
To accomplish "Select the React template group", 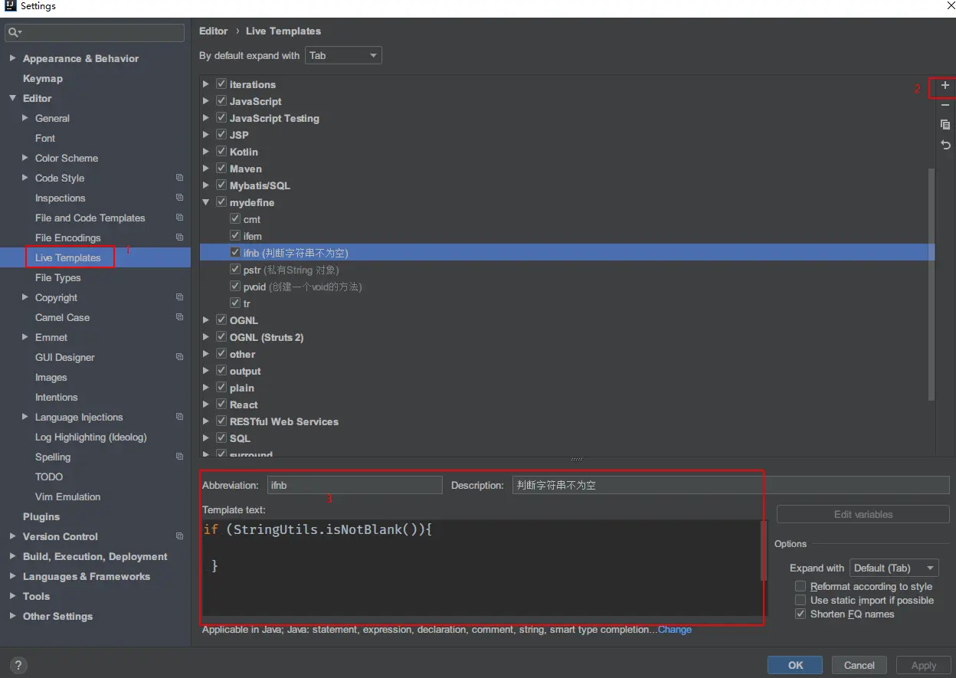I will [x=567, y=405].
